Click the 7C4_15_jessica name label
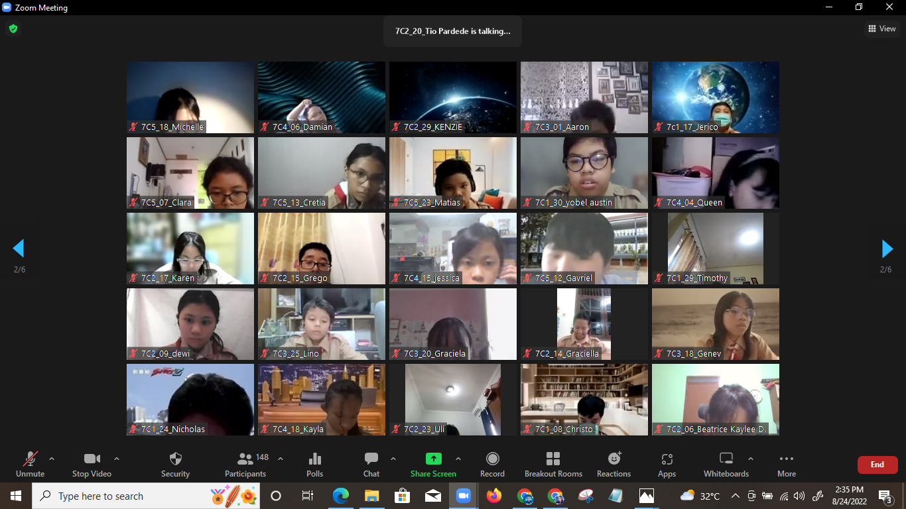Image resolution: width=906 pixels, height=509 pixels. (x=431, y=278)
